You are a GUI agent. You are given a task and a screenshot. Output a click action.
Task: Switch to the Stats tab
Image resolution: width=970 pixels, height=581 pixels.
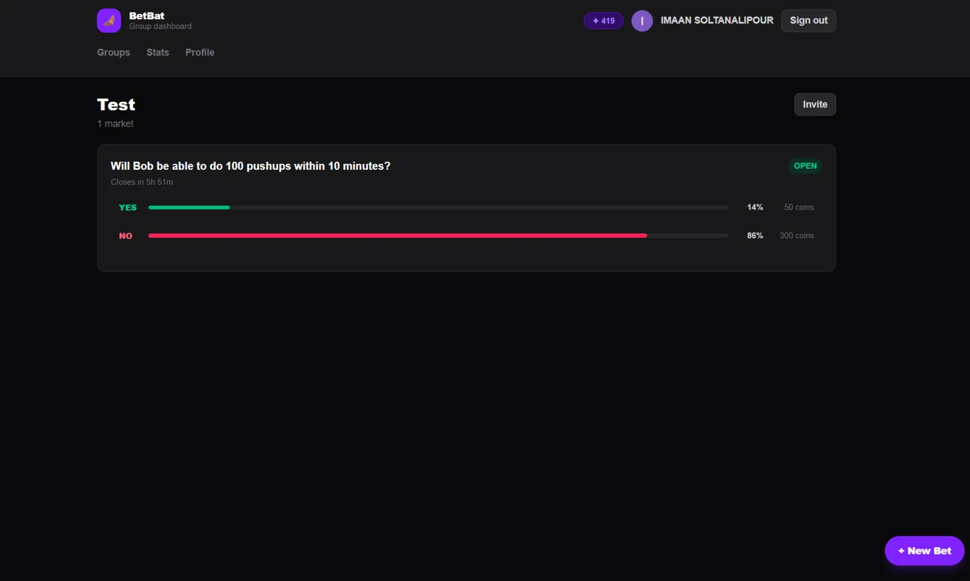[x=158, y=53]
